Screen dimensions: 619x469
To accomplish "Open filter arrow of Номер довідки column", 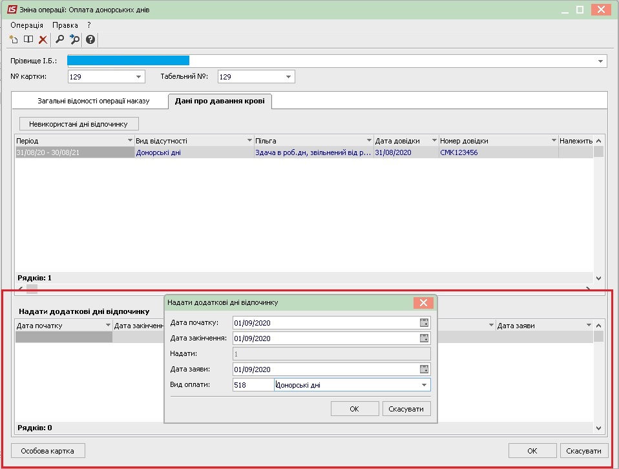I will (554, 141).
